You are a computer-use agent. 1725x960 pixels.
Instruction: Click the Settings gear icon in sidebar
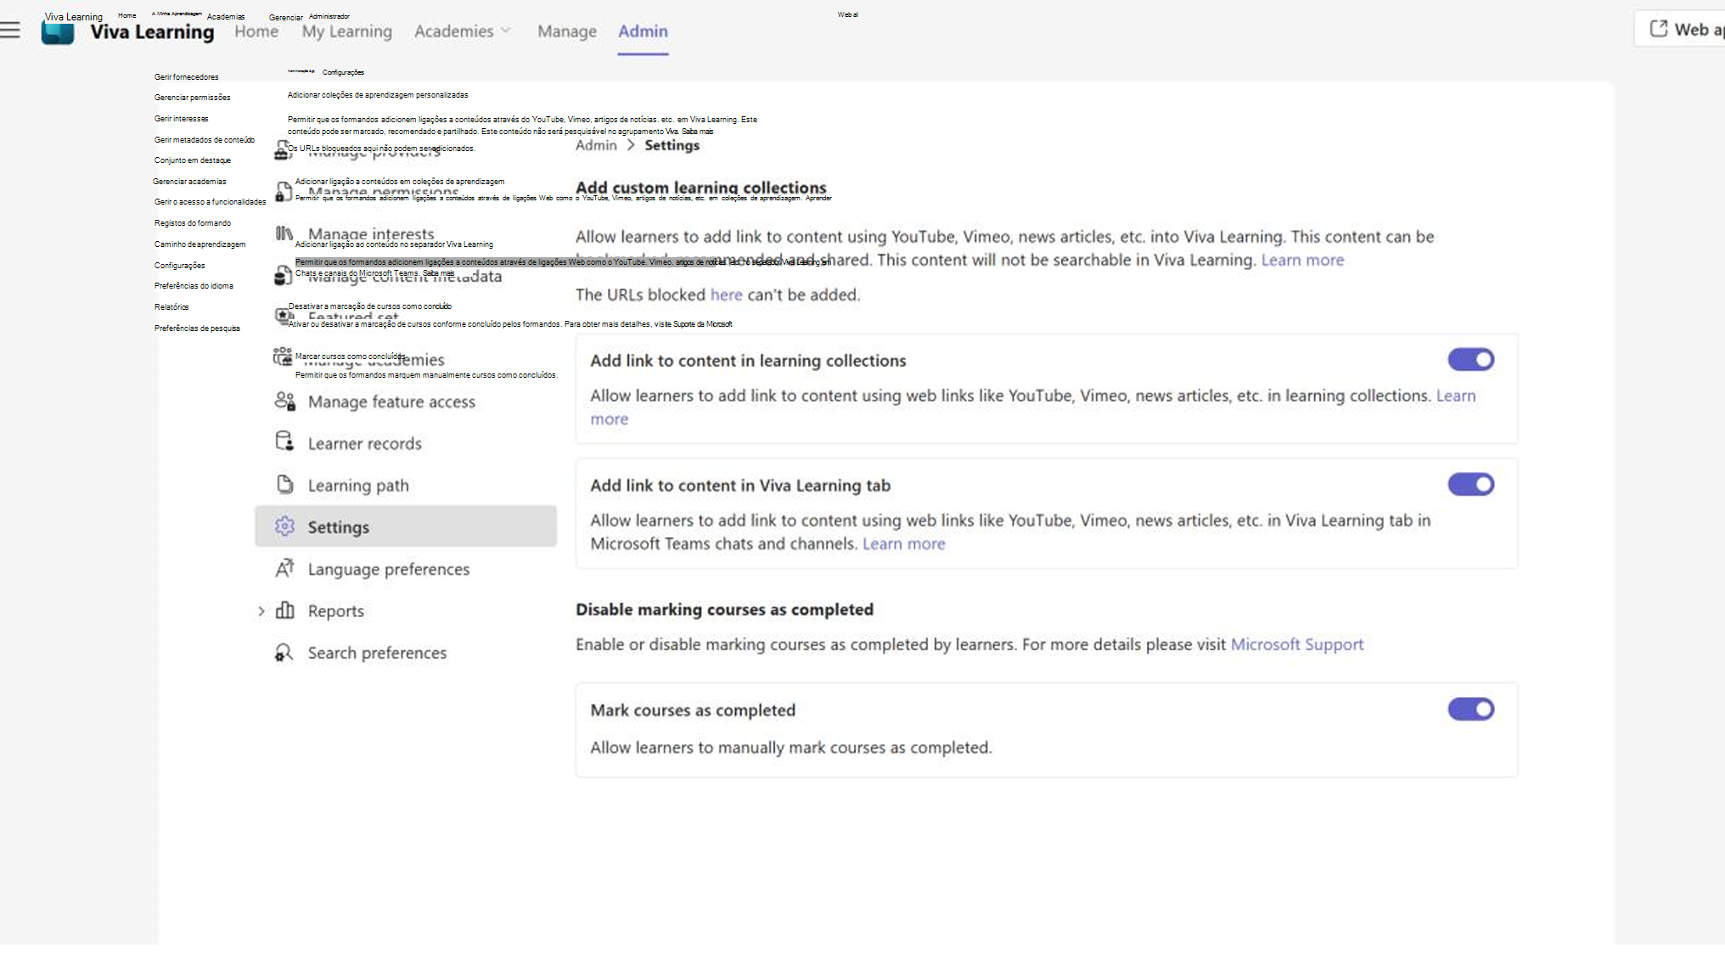click(x=284, y=526)
